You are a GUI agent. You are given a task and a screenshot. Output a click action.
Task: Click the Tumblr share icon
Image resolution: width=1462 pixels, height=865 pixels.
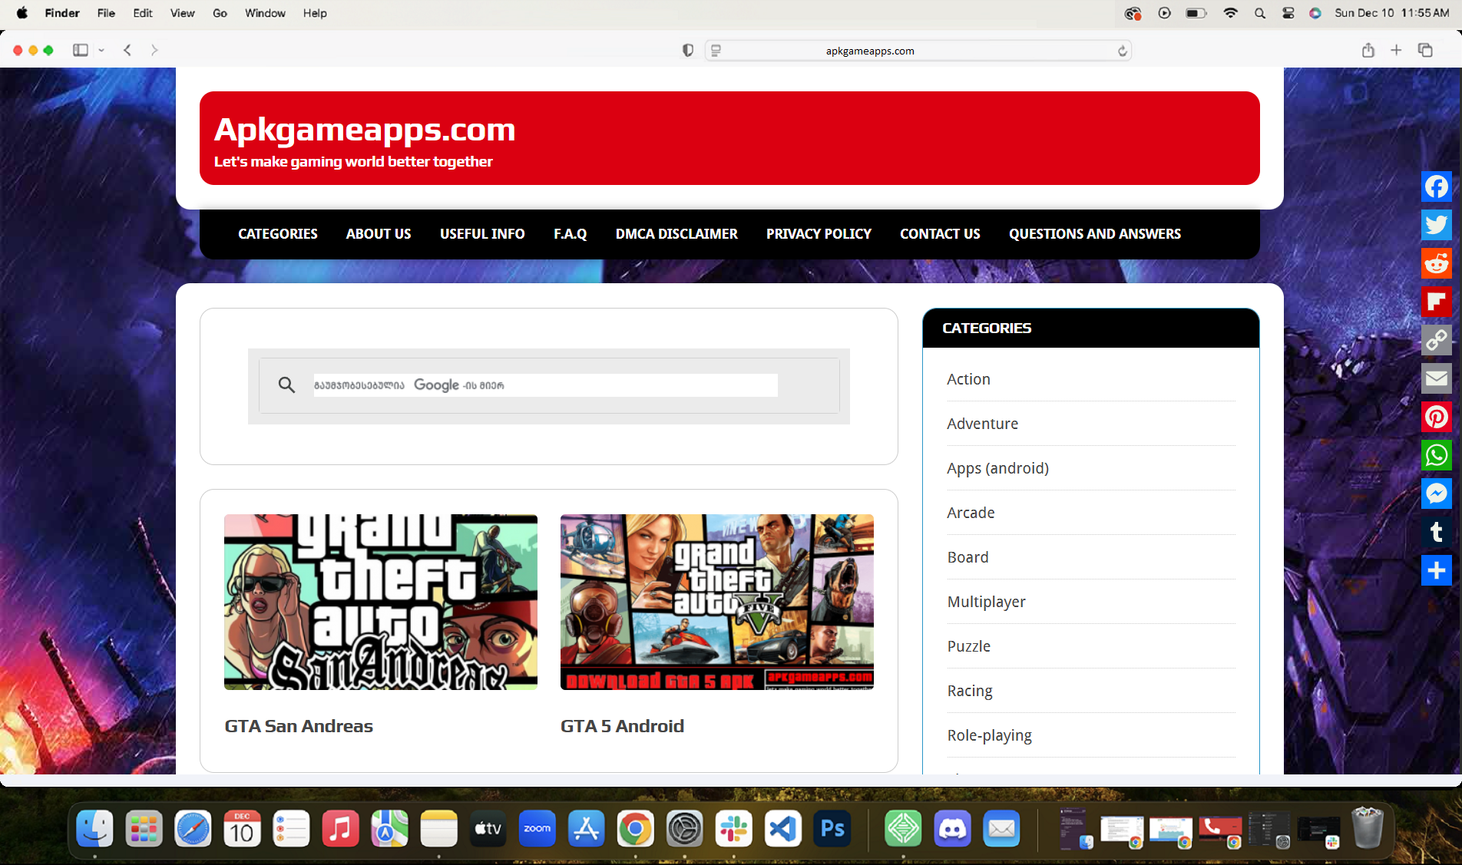point(1436,532)
